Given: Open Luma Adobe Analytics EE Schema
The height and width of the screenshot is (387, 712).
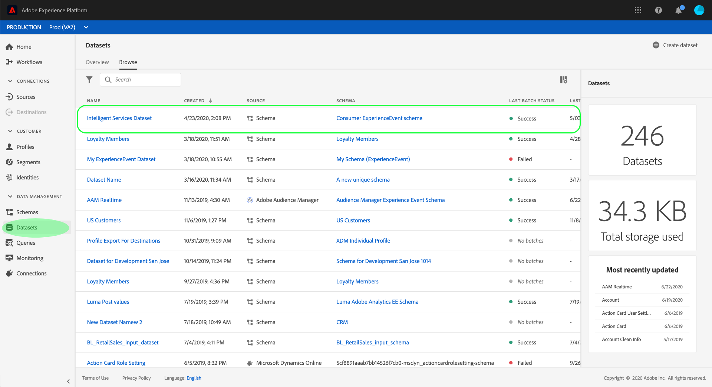Looking at the screenshot, I should click(377, 302).
